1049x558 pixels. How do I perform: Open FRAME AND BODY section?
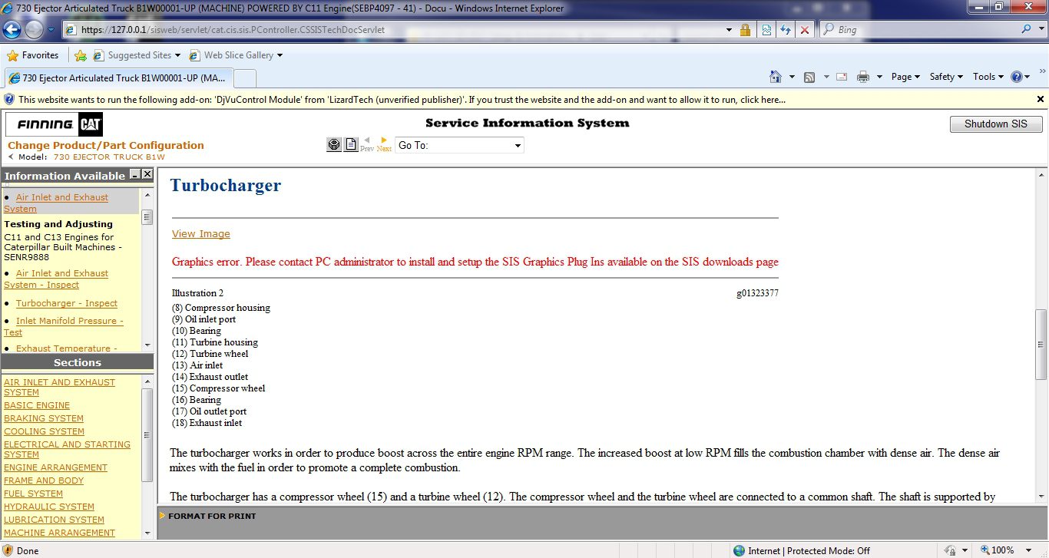[44, 480]
